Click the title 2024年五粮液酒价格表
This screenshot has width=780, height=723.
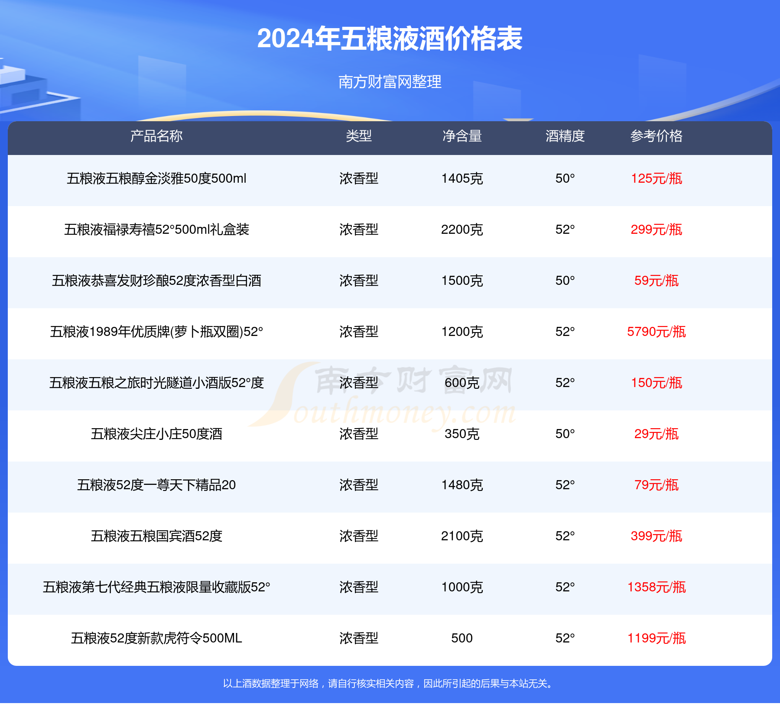tap(390, 39)
